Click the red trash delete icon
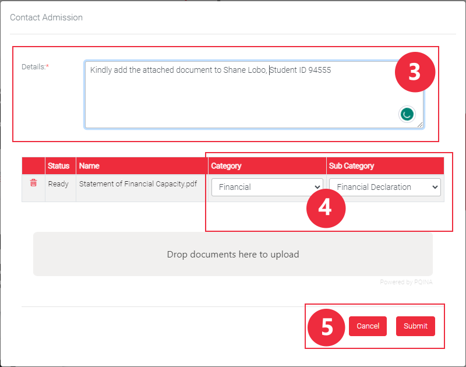The height and width of the screenshot is (367, 466). [x=33, y=183]
